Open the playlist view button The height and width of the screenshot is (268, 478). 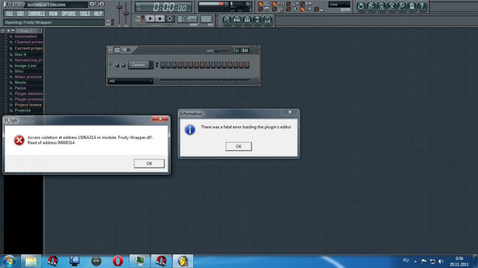point(227,21)
